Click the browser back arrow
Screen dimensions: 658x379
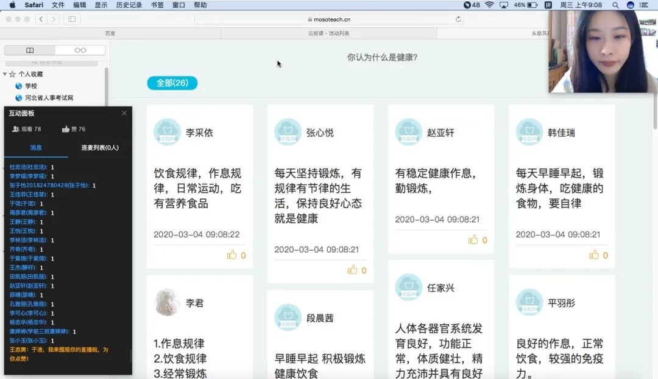pyautogui.click(x=41, y=19)
